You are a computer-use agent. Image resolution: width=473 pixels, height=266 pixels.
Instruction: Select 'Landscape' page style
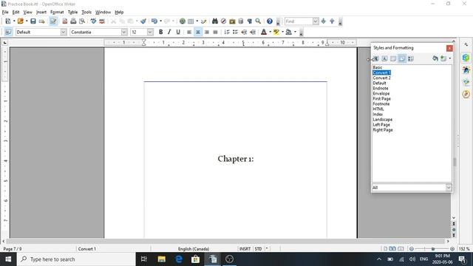(383, 120)
